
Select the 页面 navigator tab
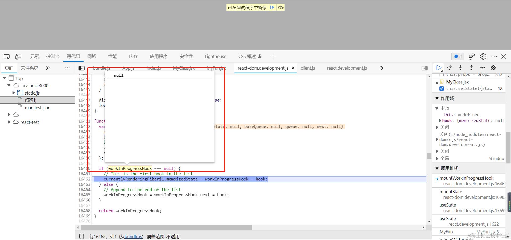point(9,68)
